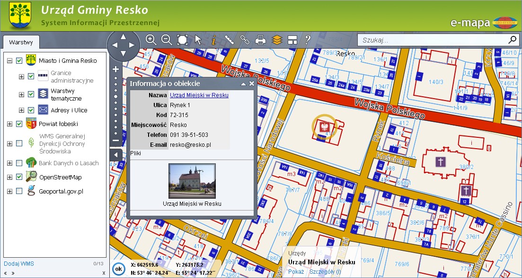
Task: Select the phone number 091 39-51-503
Action: 189,135
